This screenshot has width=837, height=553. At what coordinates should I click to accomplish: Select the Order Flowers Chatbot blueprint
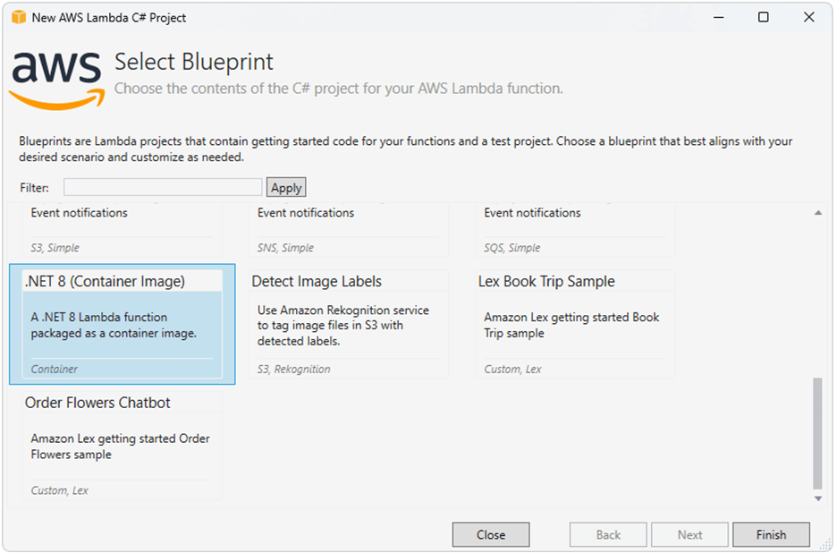pos(123,446)
